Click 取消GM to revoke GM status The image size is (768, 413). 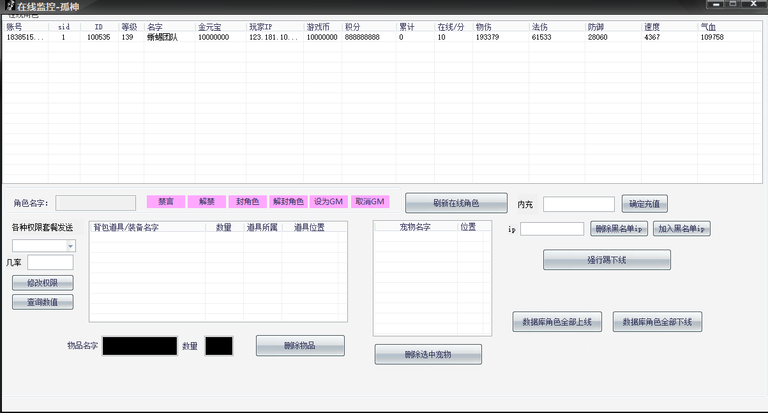(370, 202)
